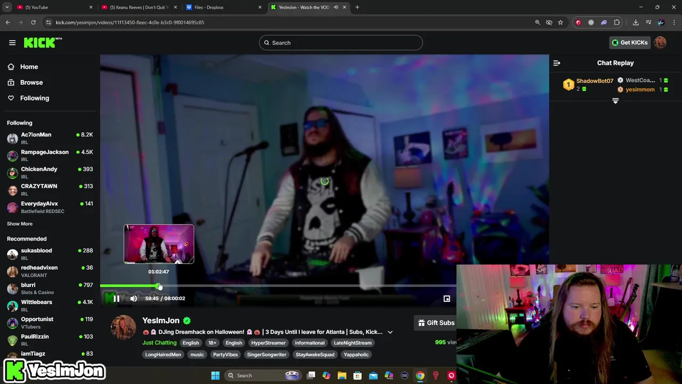
Task: Open Ac7ionMan channel from Following
Action: point(50,138)
